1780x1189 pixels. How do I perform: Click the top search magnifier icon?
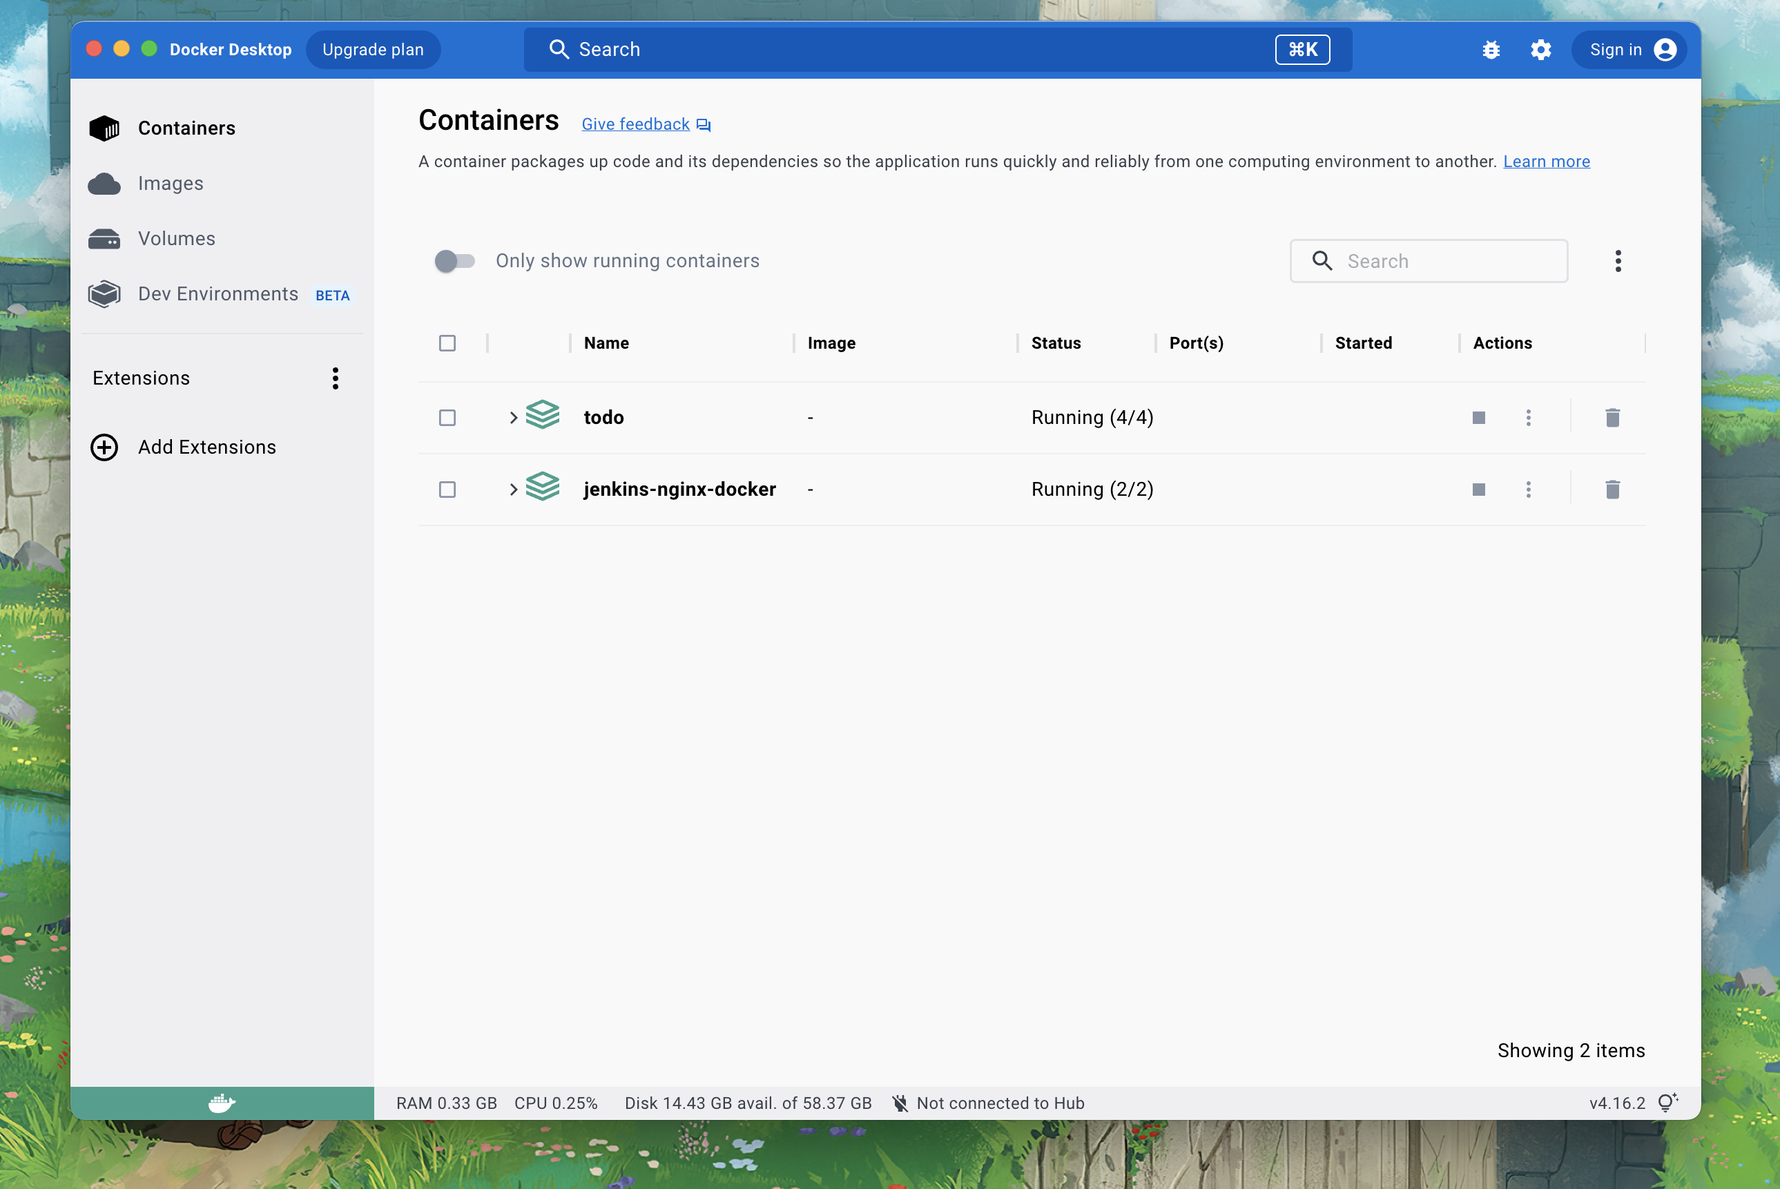[x=559, y=49]
